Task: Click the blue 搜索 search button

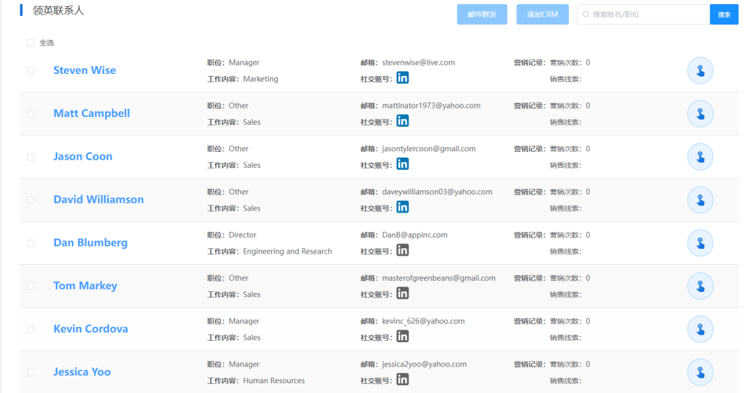Action: point(724,15)
